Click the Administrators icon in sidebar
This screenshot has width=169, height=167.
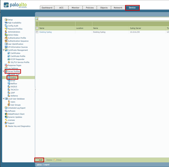[6, 32]
